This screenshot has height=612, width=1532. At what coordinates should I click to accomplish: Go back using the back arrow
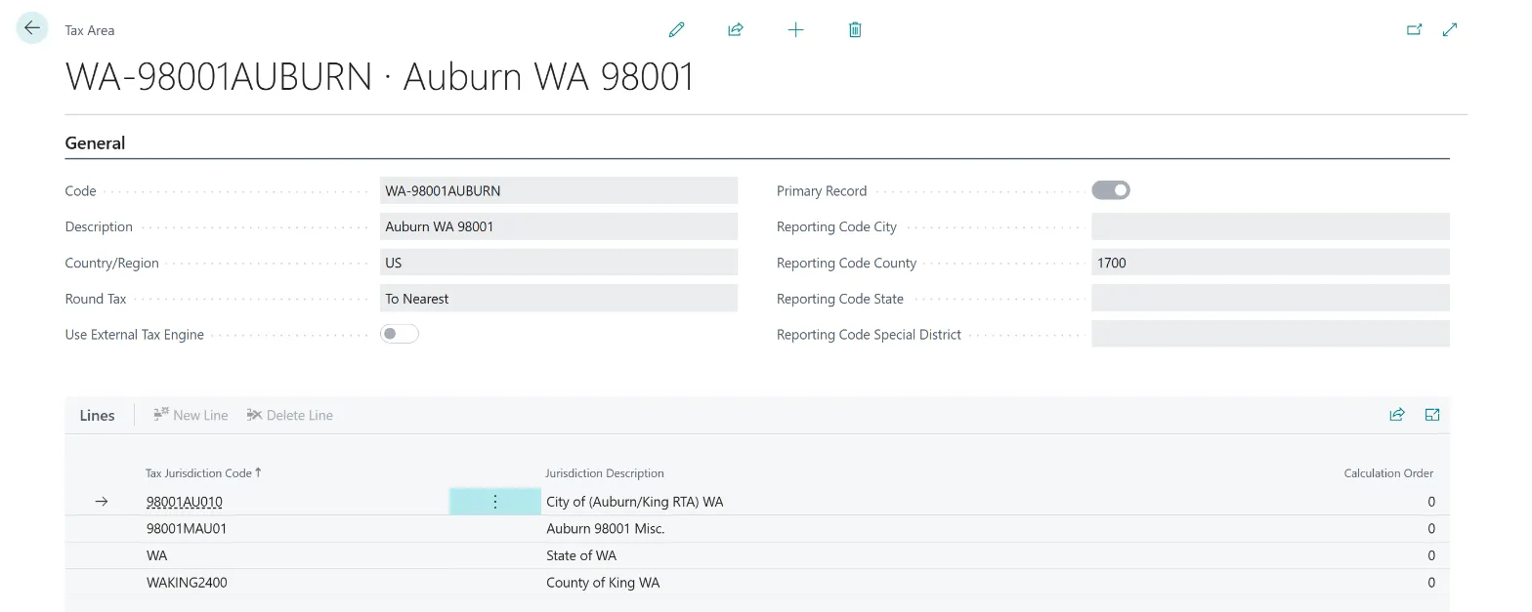(x=32, y=28)
